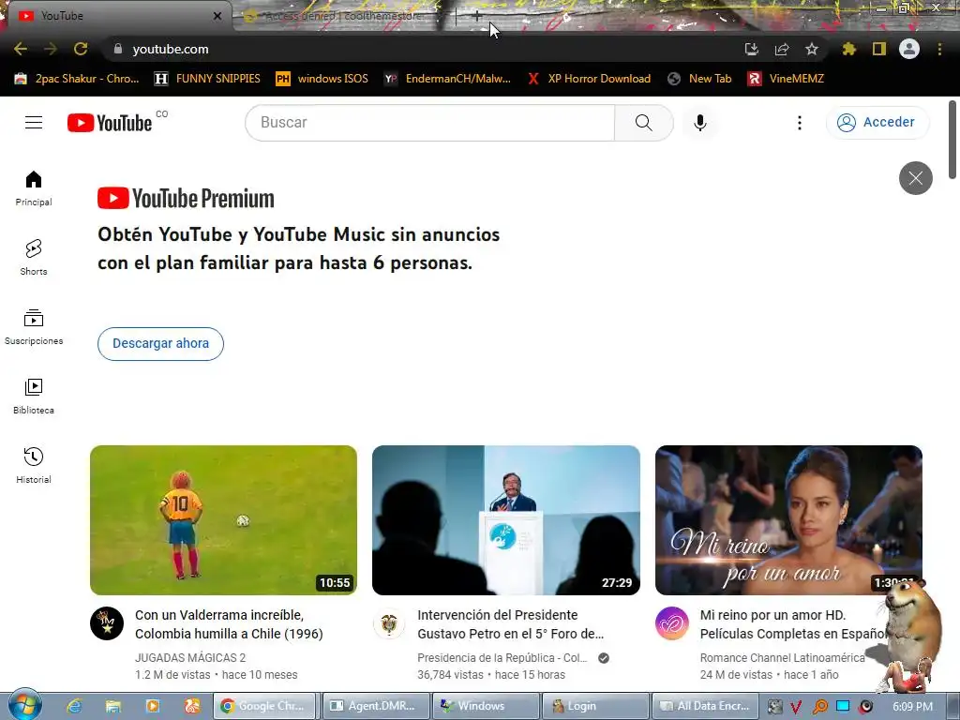
Task: Switch to Agent.DMR taskbar button
Action: [x=375, y=706]
